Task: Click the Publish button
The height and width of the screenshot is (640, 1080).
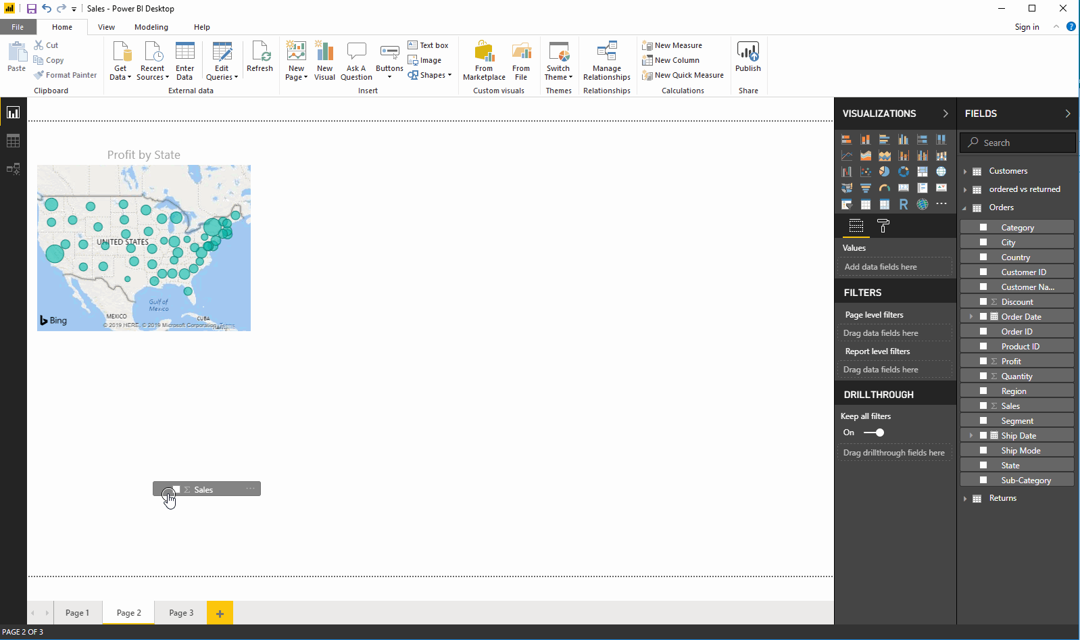Action: 748,57
